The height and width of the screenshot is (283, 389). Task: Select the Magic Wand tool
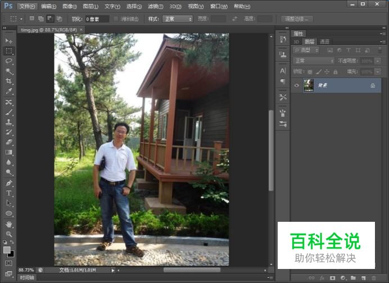tap(9, 71)
